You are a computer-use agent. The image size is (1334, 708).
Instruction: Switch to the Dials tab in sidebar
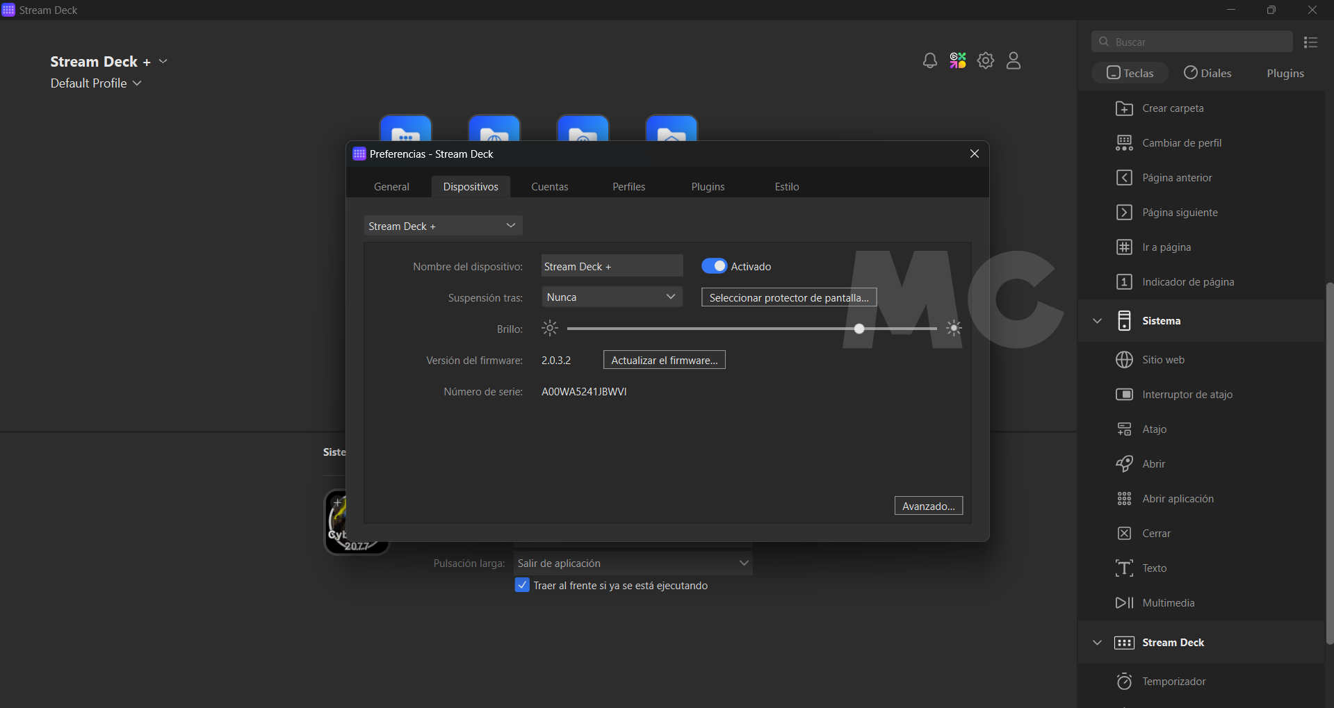(x=1207, y=73)
